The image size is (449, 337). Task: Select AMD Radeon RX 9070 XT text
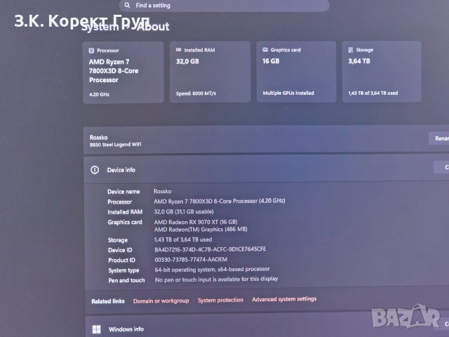[x=196, y=222]
